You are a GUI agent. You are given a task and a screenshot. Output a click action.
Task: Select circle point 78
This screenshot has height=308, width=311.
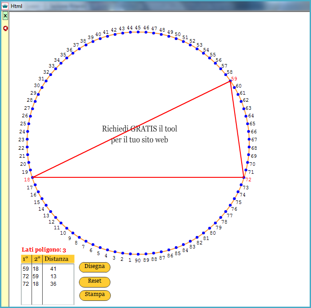[220, 217]
